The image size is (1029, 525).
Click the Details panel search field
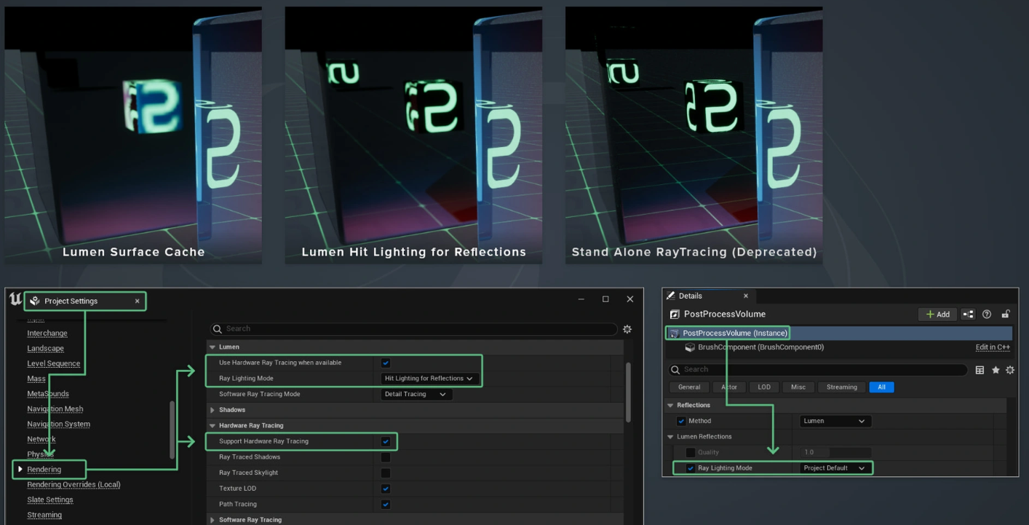pyautogui.click(x=800, y=369)
